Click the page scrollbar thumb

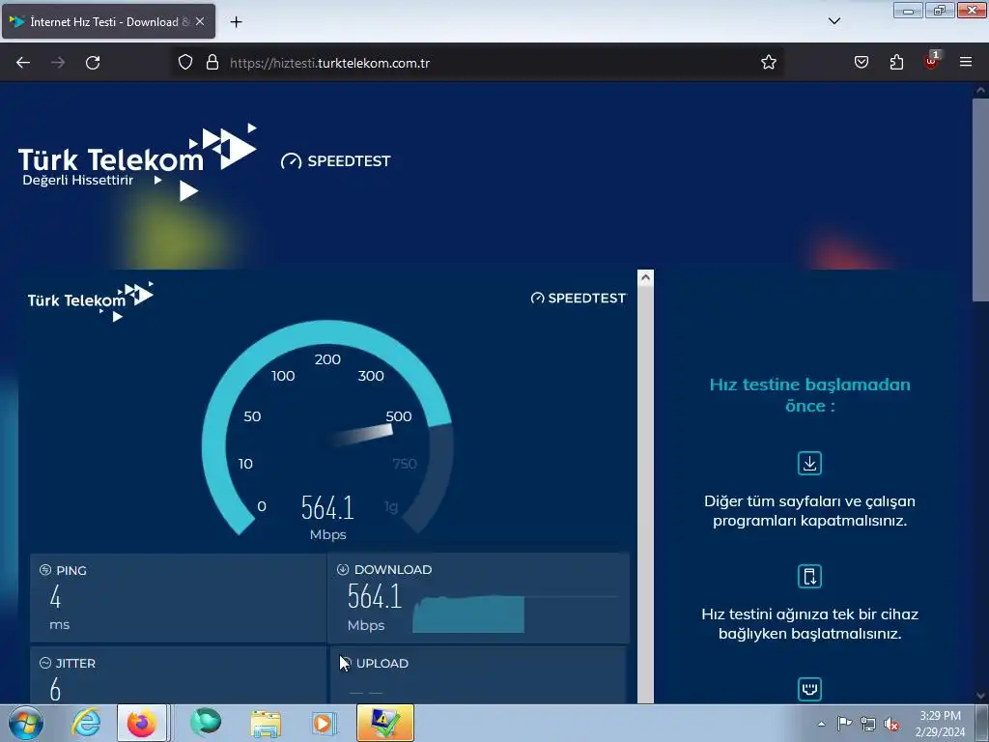980,199
